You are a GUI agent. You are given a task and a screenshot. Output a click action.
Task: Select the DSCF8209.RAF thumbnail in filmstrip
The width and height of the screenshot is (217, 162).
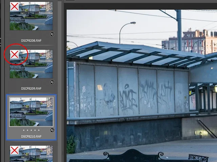31,64
